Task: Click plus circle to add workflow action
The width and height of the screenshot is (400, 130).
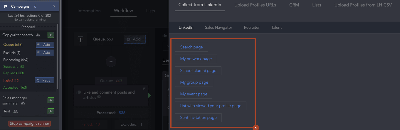Action: click(111, 62)
